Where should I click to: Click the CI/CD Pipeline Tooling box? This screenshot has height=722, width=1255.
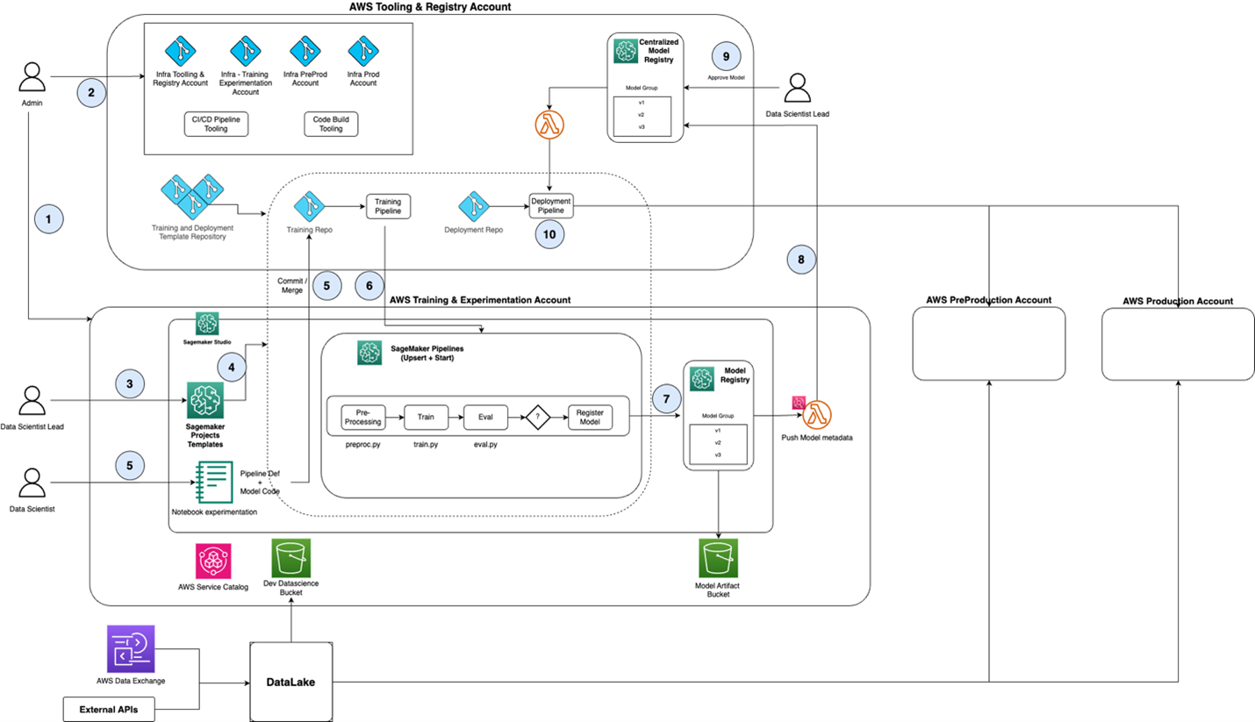coord(216,124)
